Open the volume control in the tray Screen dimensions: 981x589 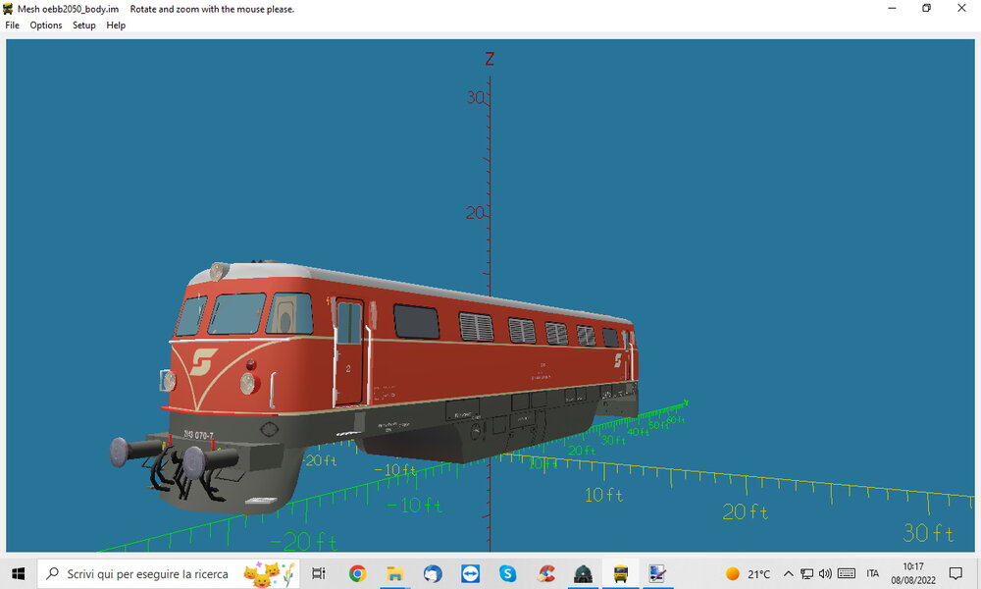[x=825, y=573]
